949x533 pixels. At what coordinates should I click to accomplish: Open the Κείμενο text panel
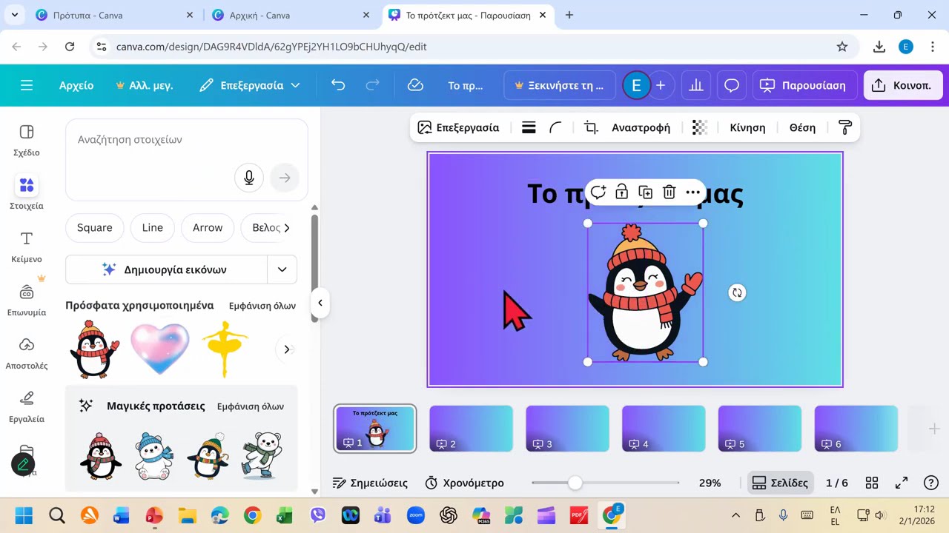coord(27,247)
